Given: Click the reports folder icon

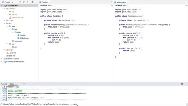Looking at the screenshot, I should [x=10, y=14].
